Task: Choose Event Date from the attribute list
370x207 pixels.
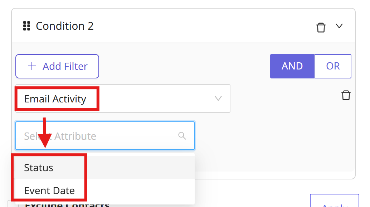Action: click(49, 191)
